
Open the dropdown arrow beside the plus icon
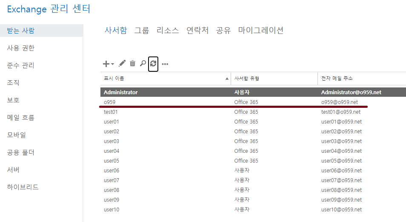point(113,64)
